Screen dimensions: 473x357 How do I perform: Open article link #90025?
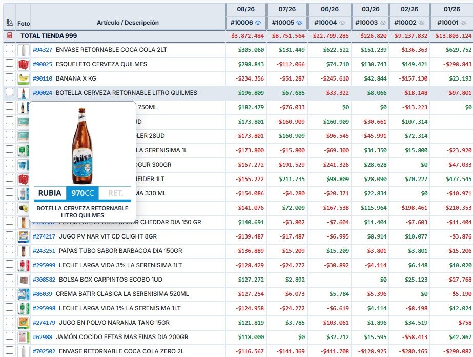(x=43, y=64)
